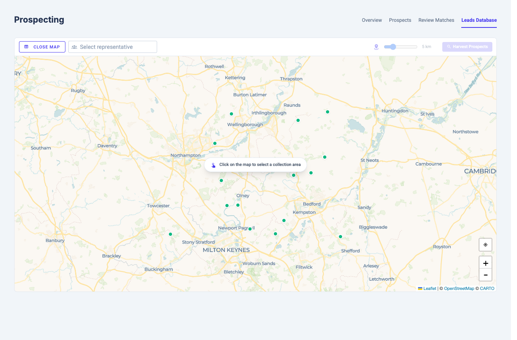Click the Biggleswade map label
517x340 pixels.
373,227
